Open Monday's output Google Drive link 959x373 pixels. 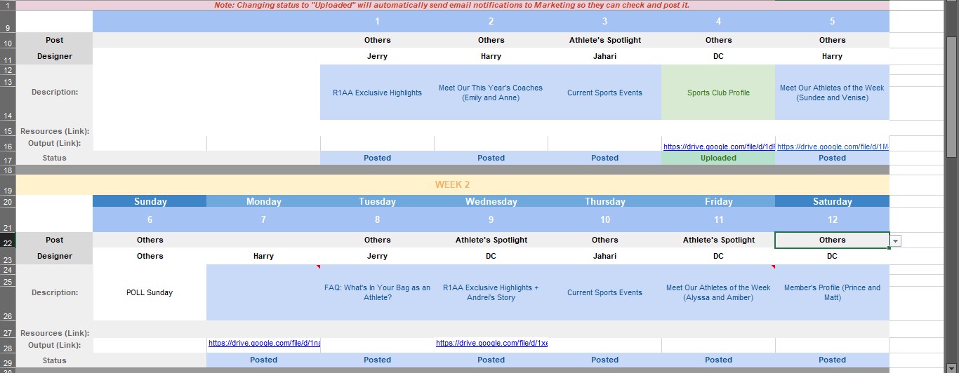264,343
